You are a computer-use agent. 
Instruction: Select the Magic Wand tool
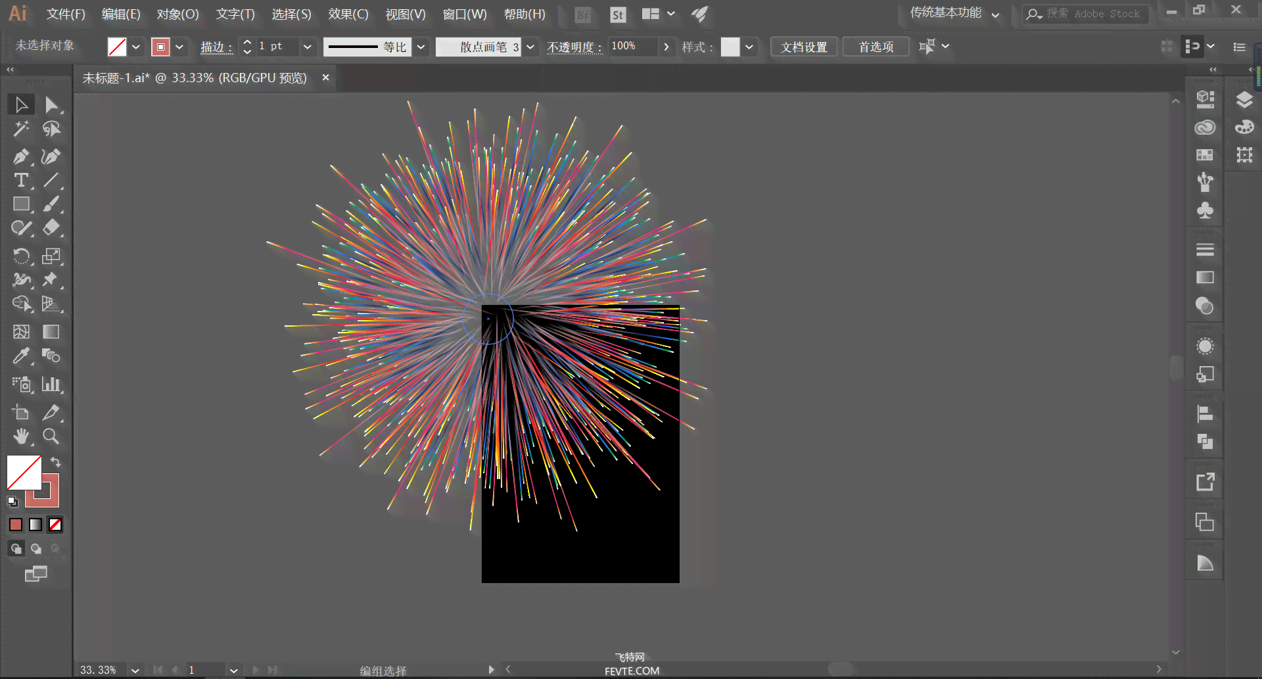pyautogui.click(x=21, y=129)
